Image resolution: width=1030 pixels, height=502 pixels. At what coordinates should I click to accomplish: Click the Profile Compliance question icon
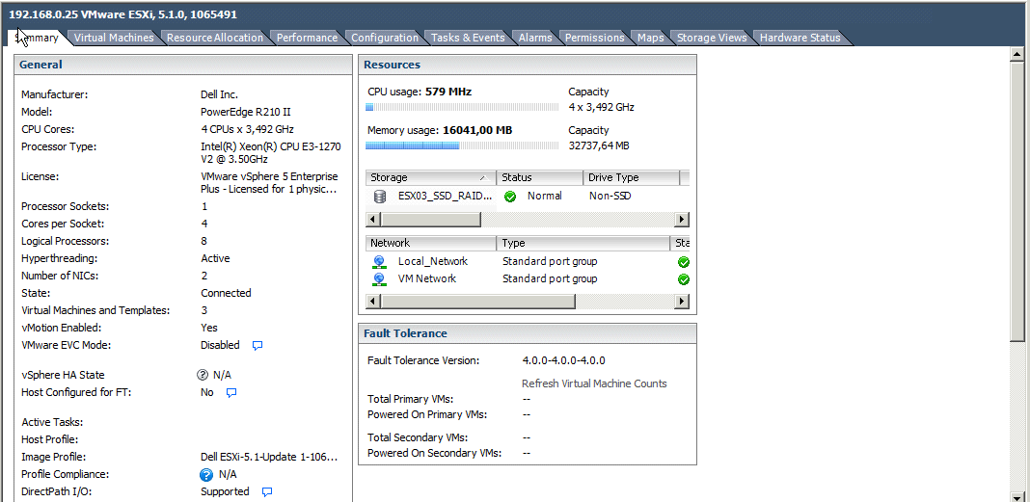click(x=206, y=474)
